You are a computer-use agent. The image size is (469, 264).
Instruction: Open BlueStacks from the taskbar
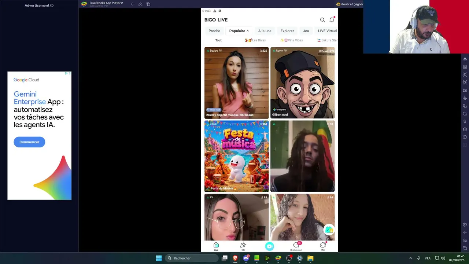click(x=278, y=258)
